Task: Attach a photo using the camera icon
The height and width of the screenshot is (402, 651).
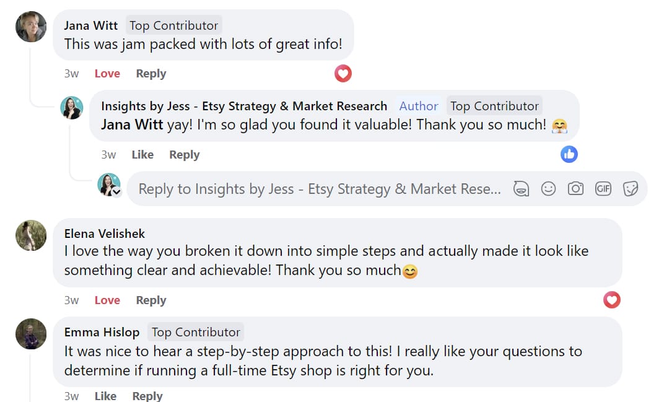Action: click(x=575, y=189)
